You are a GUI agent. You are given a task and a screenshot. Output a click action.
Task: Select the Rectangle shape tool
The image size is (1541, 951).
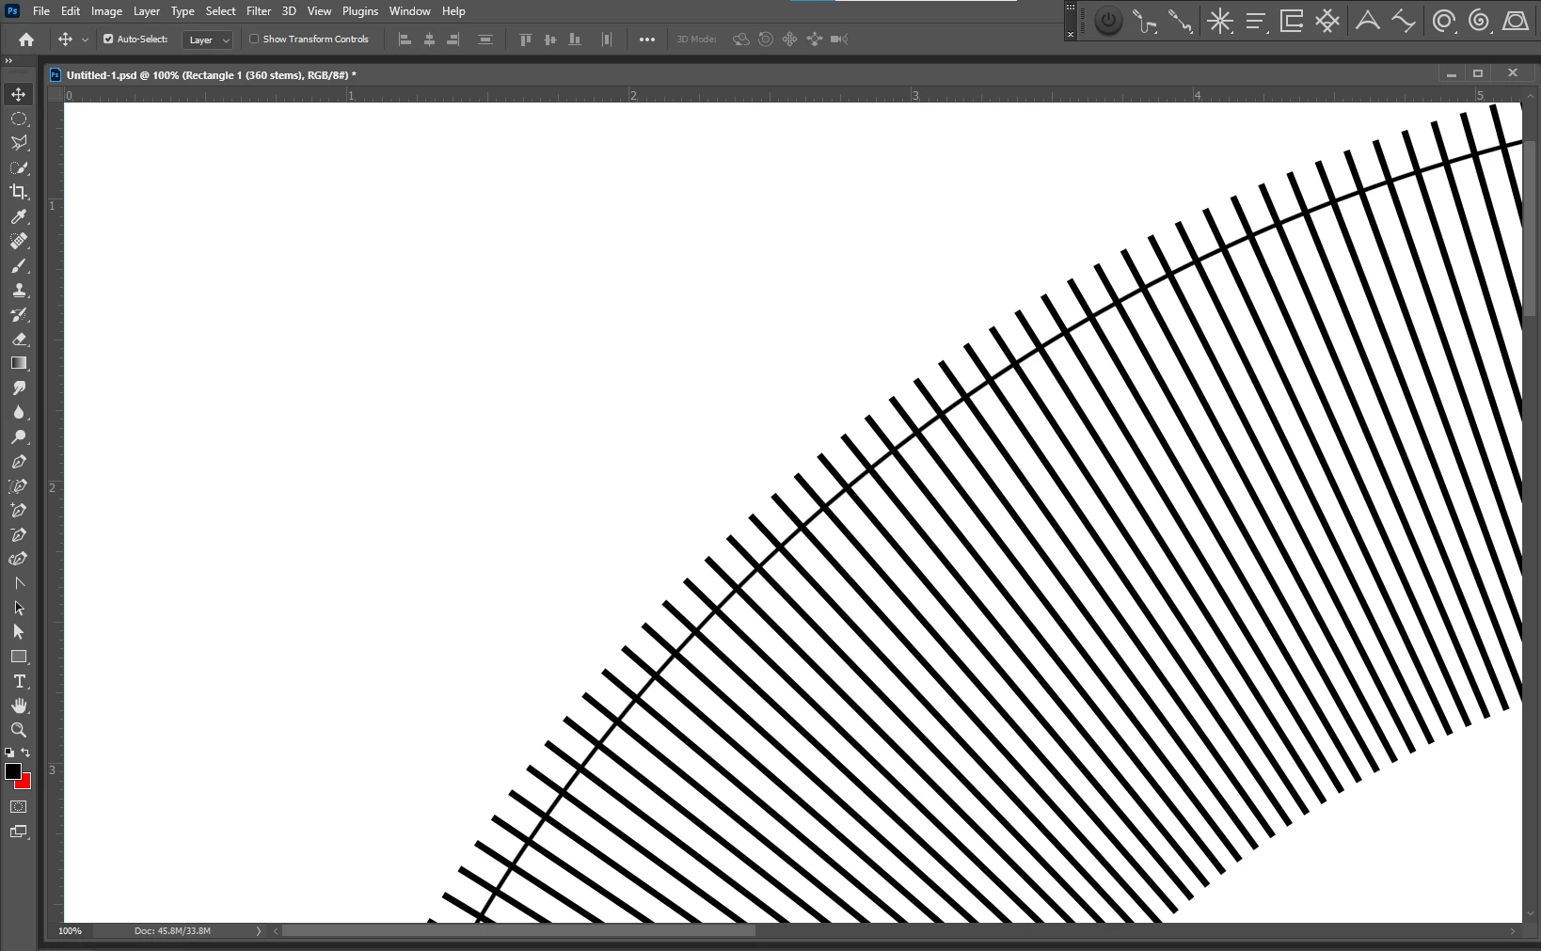pos(19,657)
